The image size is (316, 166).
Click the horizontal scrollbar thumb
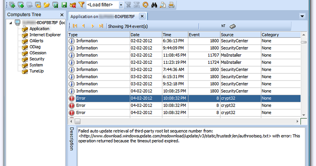(x=77, y=121)
